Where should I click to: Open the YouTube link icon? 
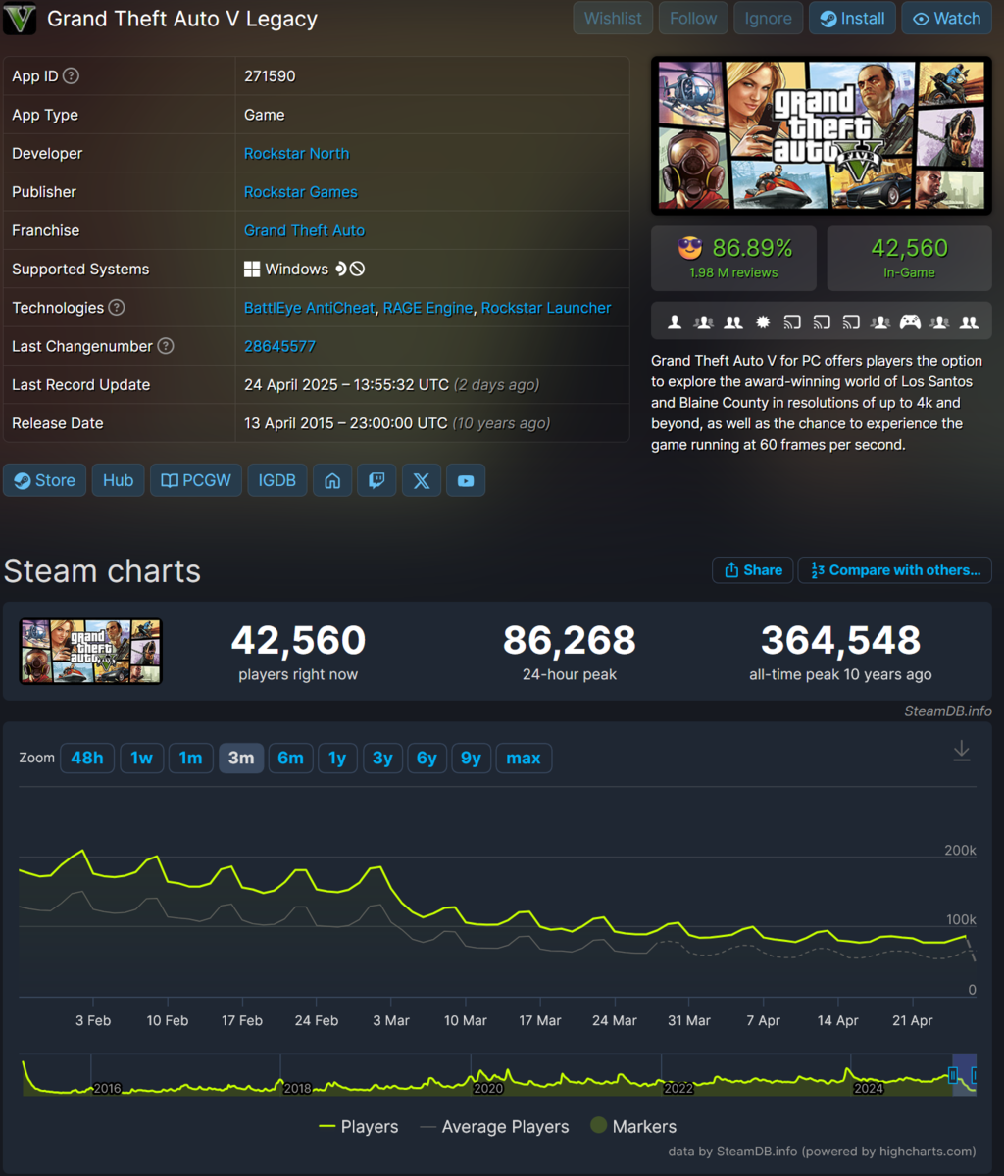pos(466,480)
